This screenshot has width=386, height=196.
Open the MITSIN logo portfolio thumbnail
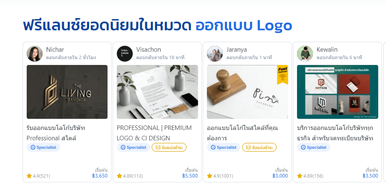click(337, 92)
